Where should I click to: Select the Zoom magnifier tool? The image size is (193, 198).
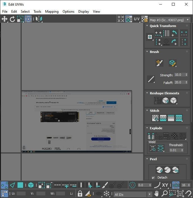click(x=165, y=193)
